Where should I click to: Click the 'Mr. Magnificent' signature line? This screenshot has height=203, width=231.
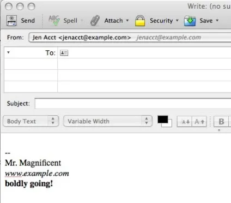(x=33, y=163)
